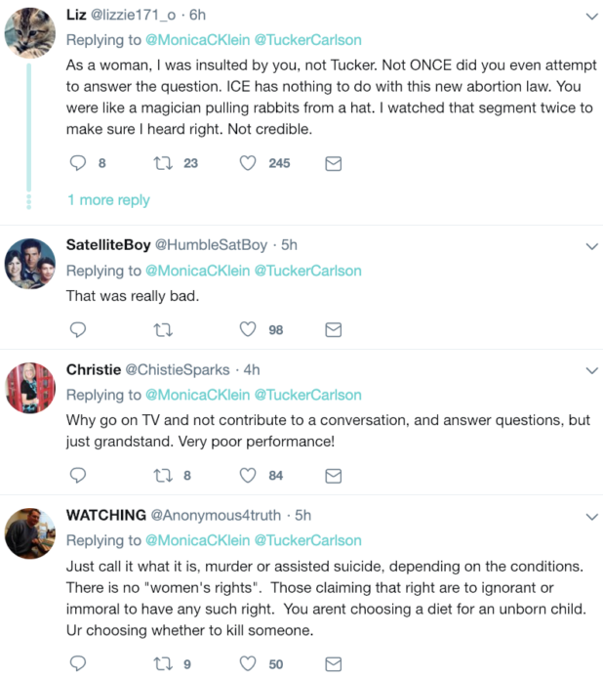Like SatelliteBoy's tweet with 98 likes
Screen dimensions: 603x678
248,330
